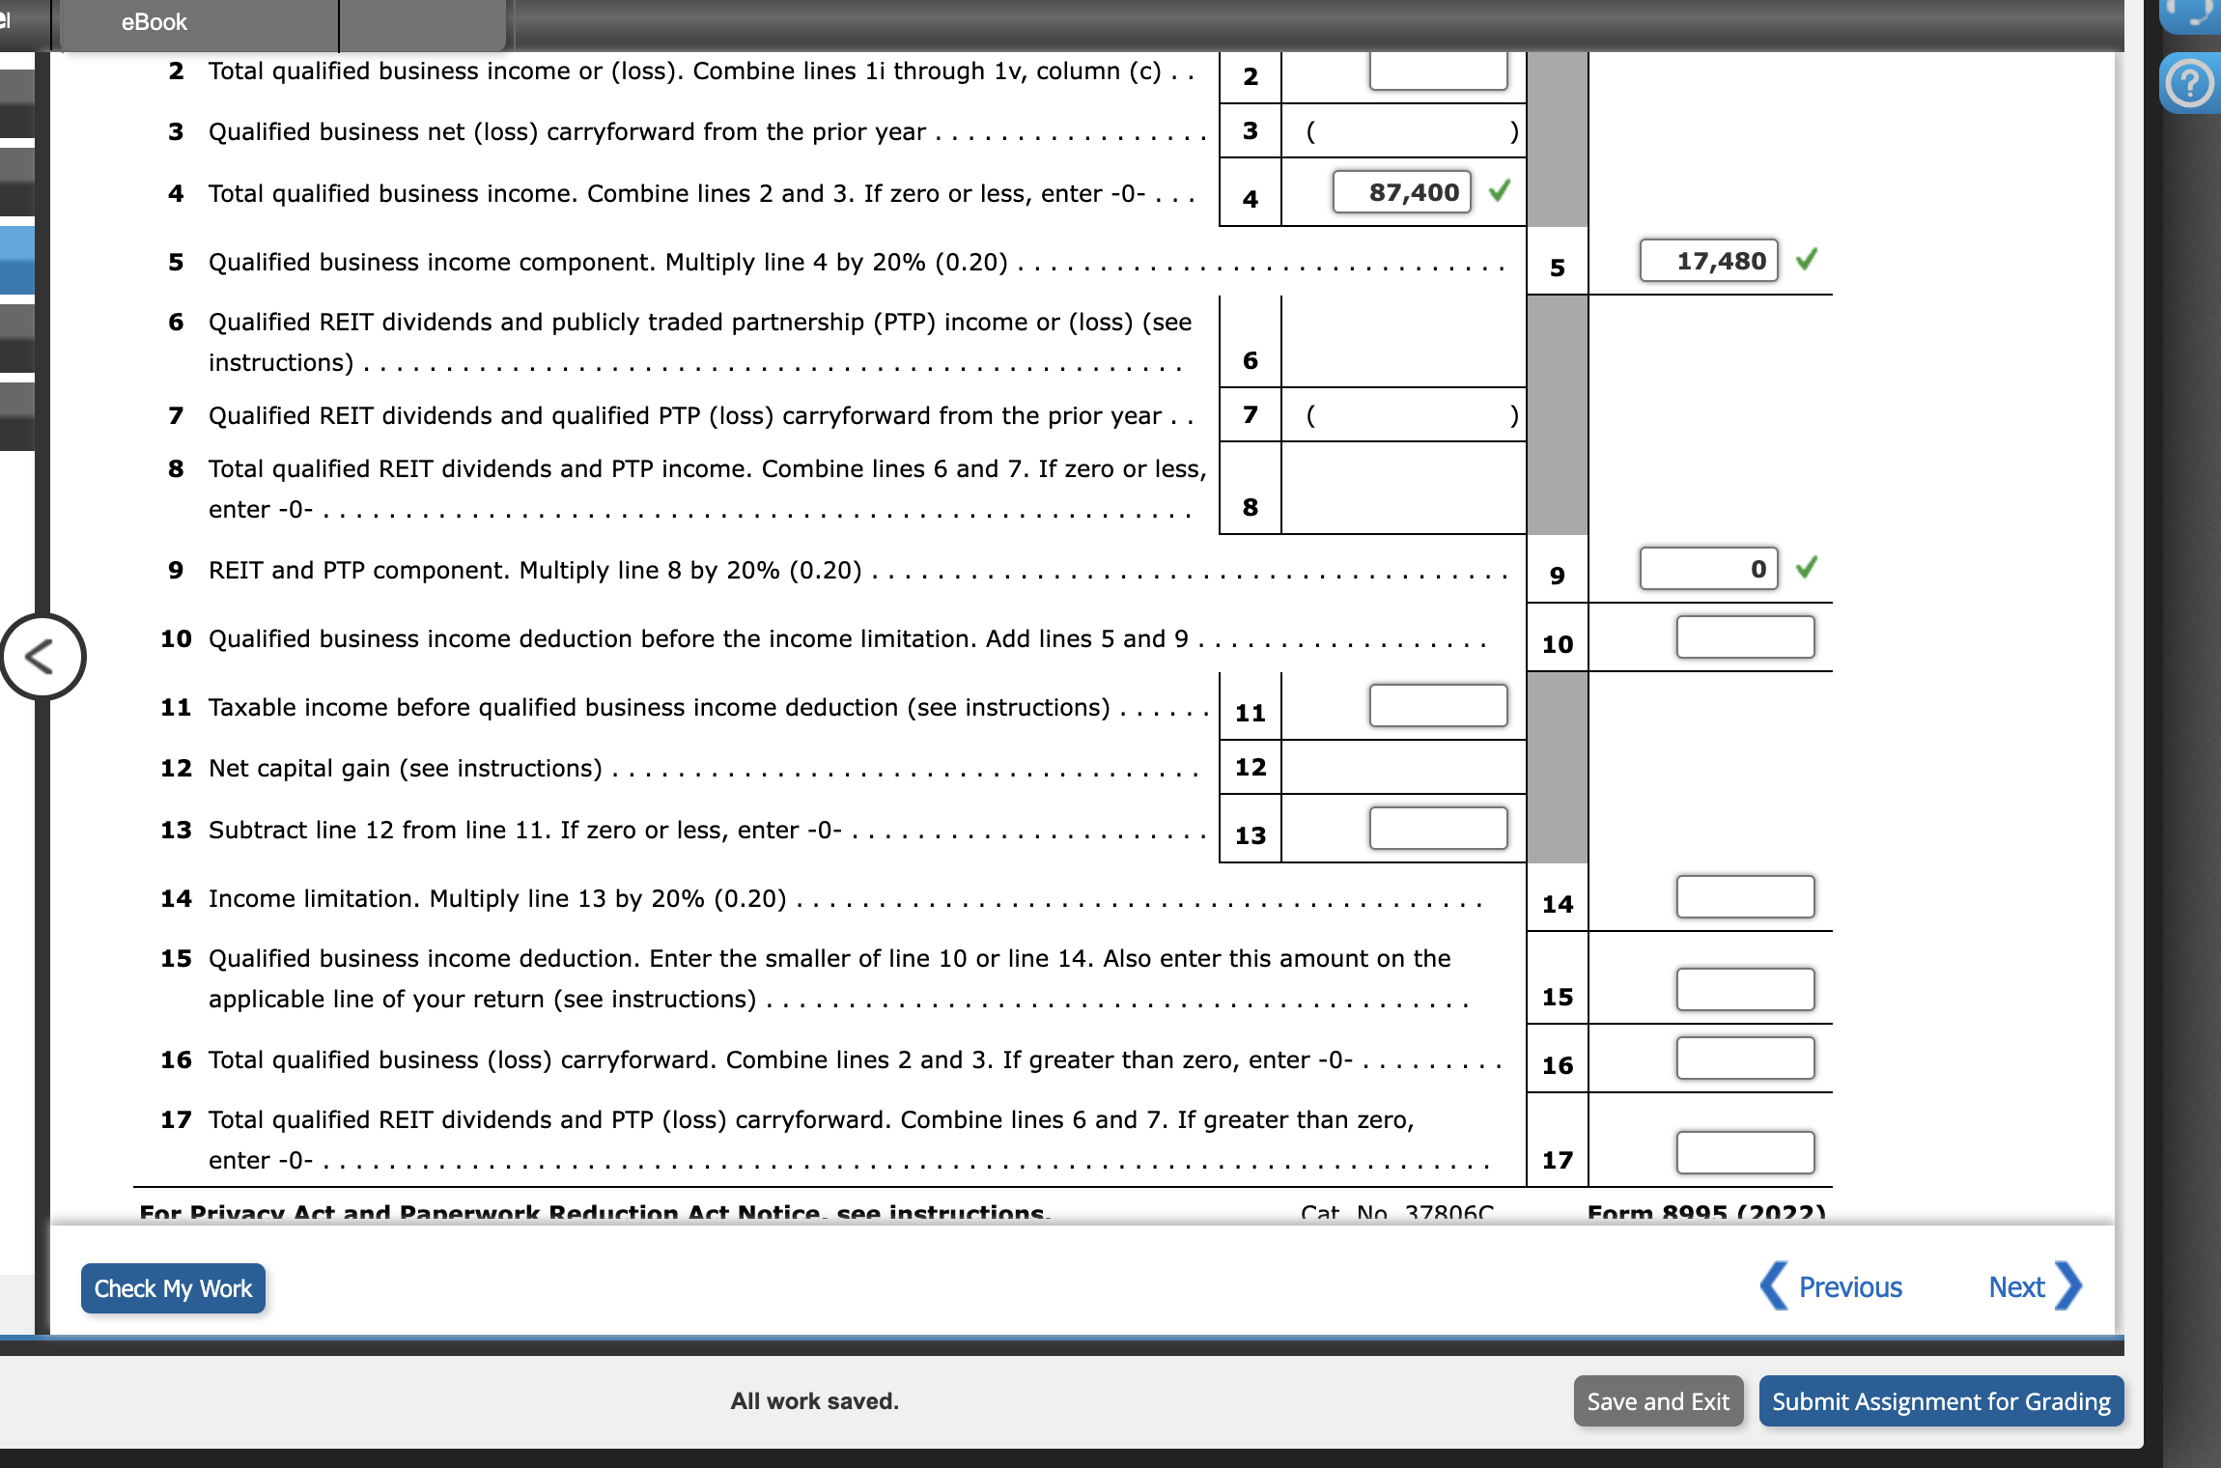Collapse the form panel with the left chevron

[x=45, y=655]
